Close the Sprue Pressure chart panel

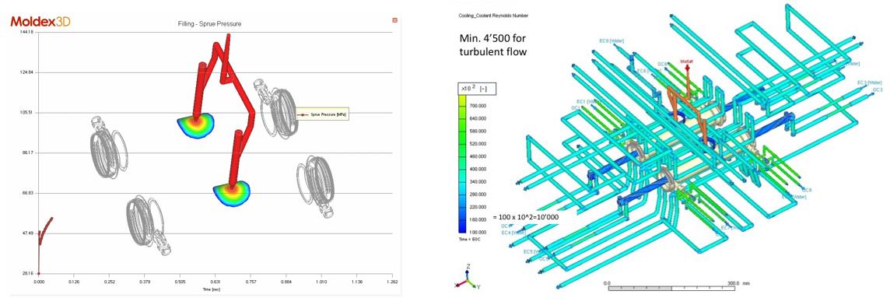(394, 20)
